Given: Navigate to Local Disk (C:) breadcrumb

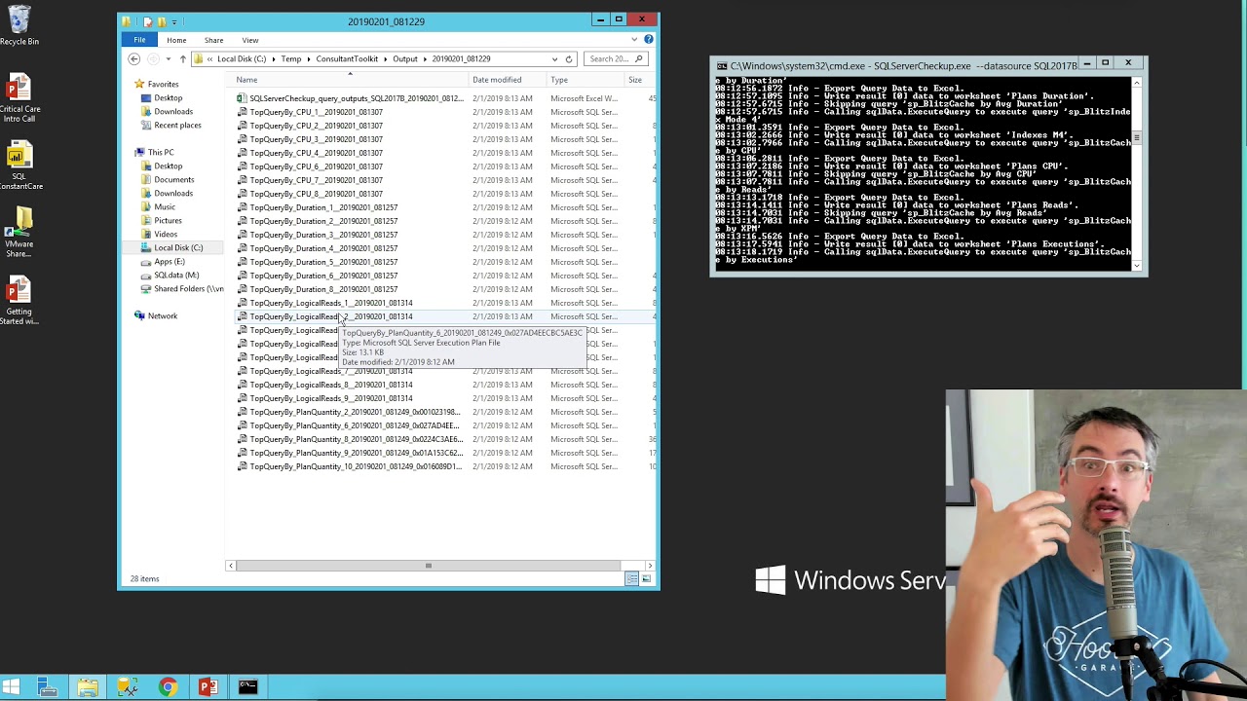Looking at the screenshot, I should (242, 58).
